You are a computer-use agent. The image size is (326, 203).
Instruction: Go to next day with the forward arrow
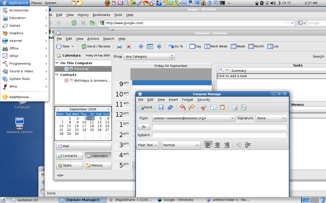pos(159,46)
